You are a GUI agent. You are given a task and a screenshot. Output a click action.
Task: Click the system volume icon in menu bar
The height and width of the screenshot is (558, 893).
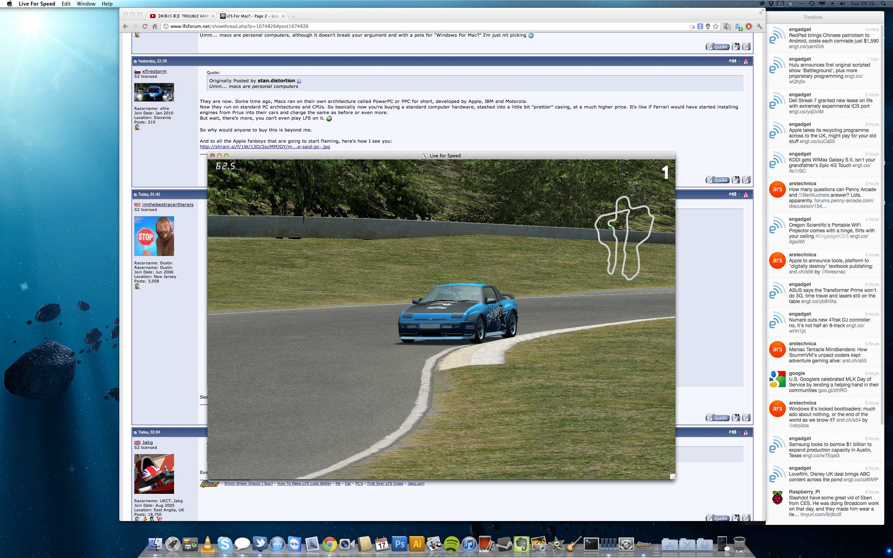[x=842, y=4]
